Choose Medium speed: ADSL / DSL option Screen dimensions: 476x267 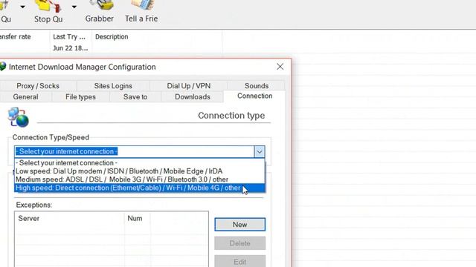140,179
